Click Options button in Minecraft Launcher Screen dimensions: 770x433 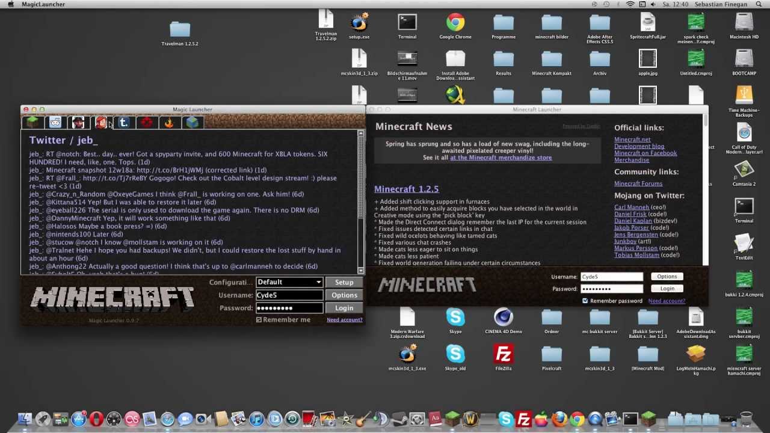point(667,277)
